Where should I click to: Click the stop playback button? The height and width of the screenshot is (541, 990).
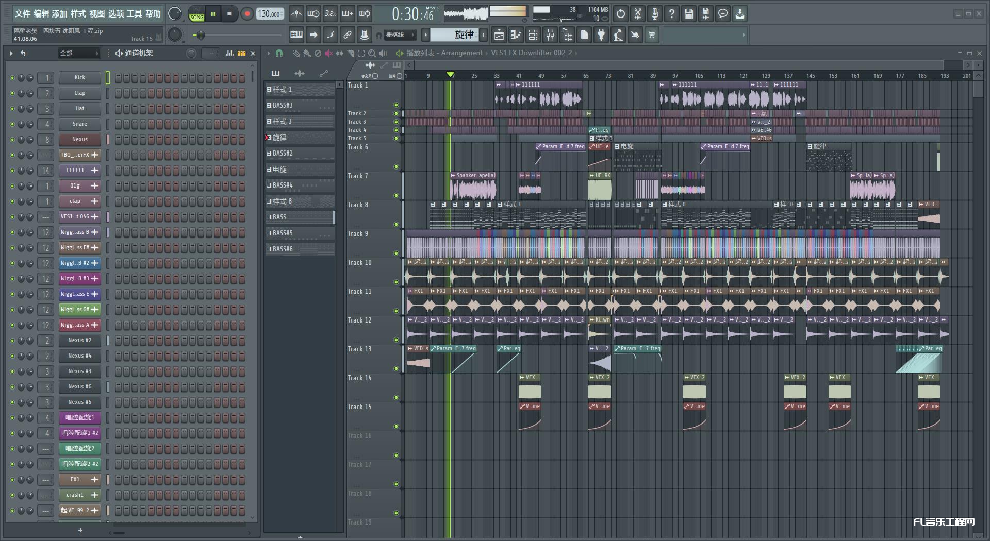coord(229,14)
